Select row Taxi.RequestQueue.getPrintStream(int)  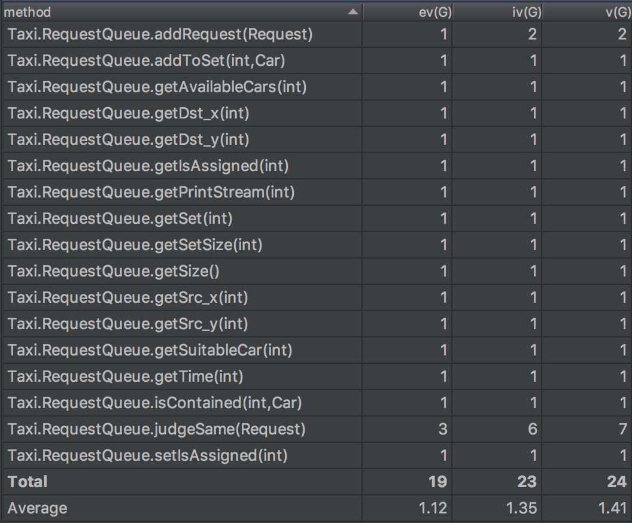(316, 192)
